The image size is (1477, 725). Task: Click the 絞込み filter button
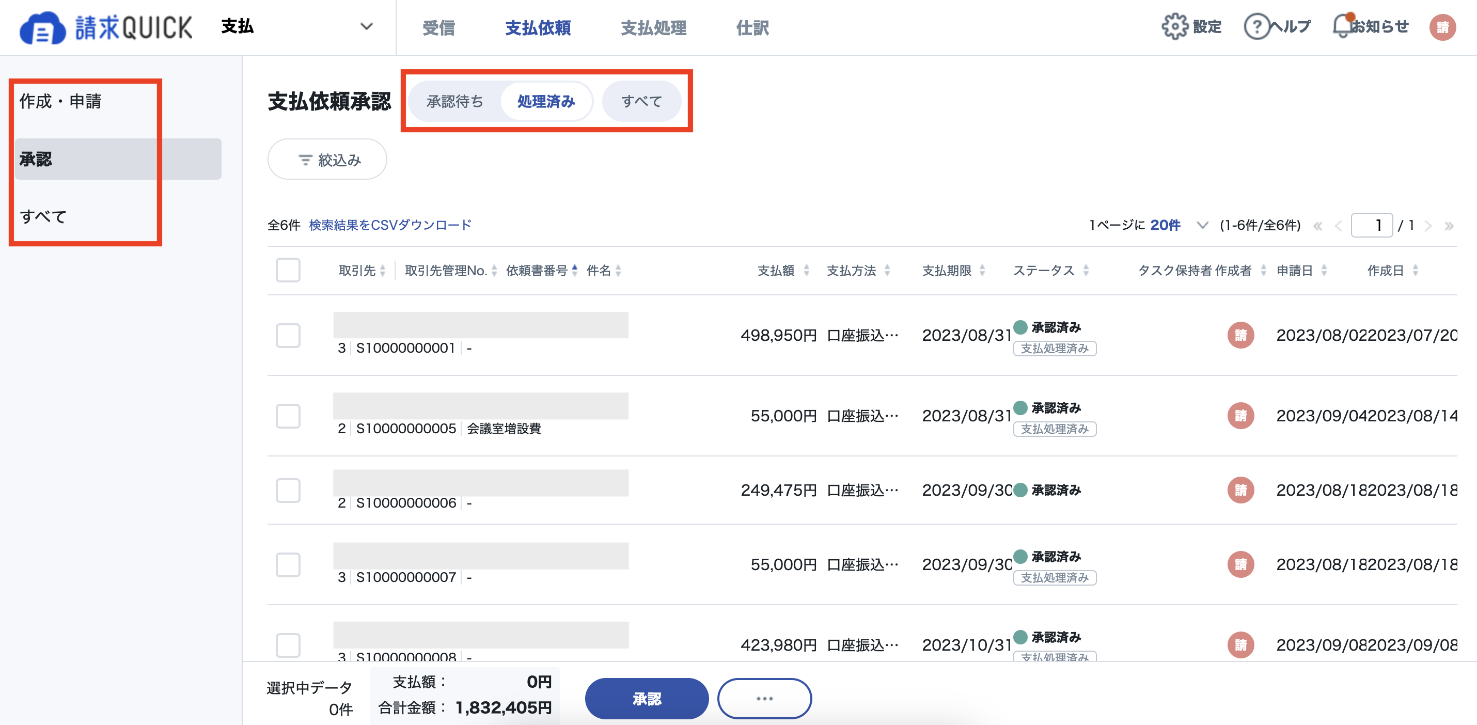coord(327,160)
